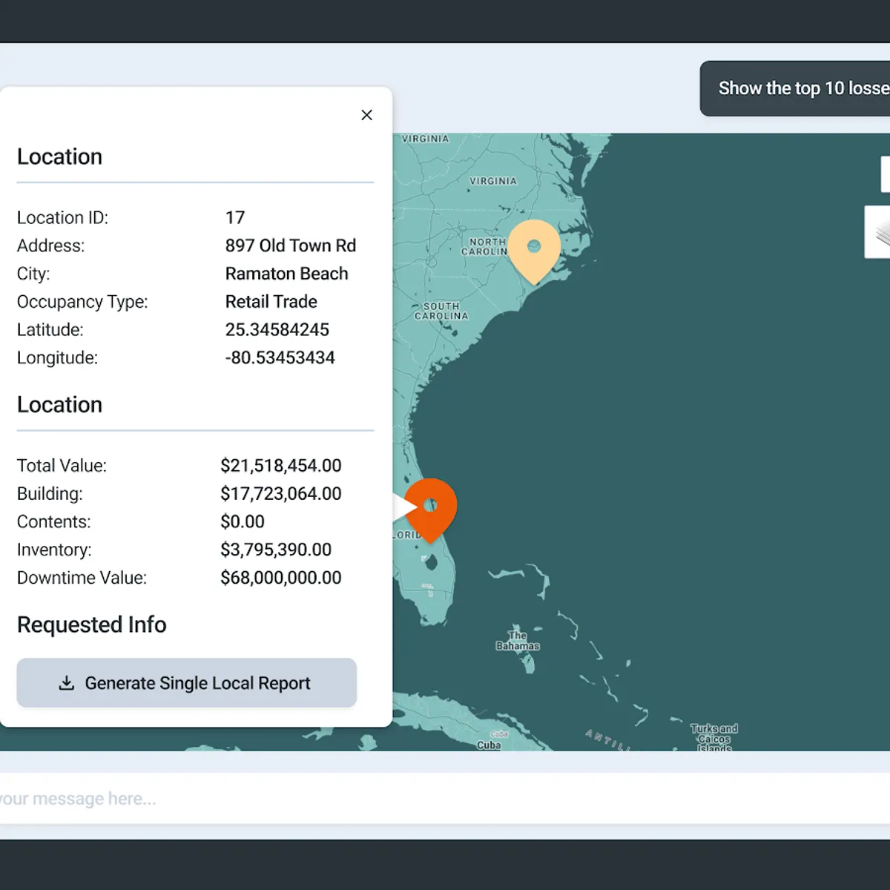Open the map layers control
The width and height of the screenshot is (890, 890).
click(x=878, y=232)
